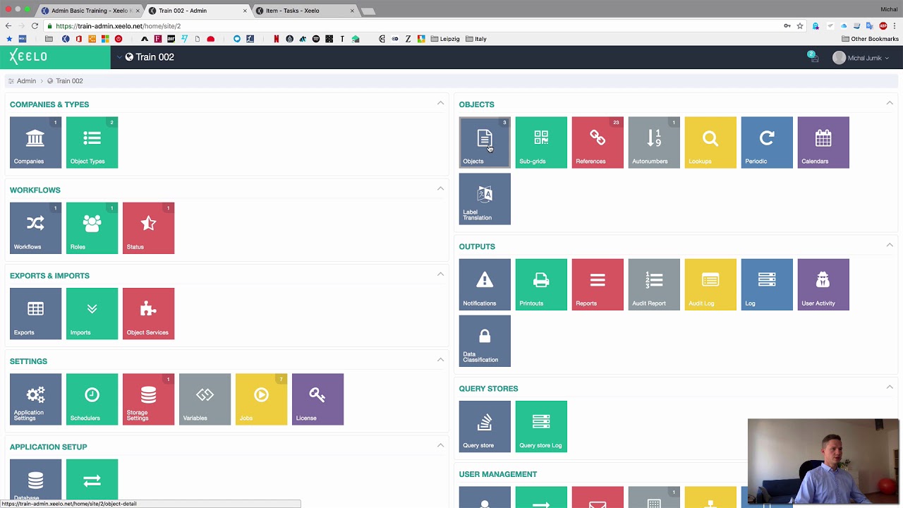The width and height of the screenshot is (903, 508).
Task: Open the Companies tile
Action: point(35,143)
